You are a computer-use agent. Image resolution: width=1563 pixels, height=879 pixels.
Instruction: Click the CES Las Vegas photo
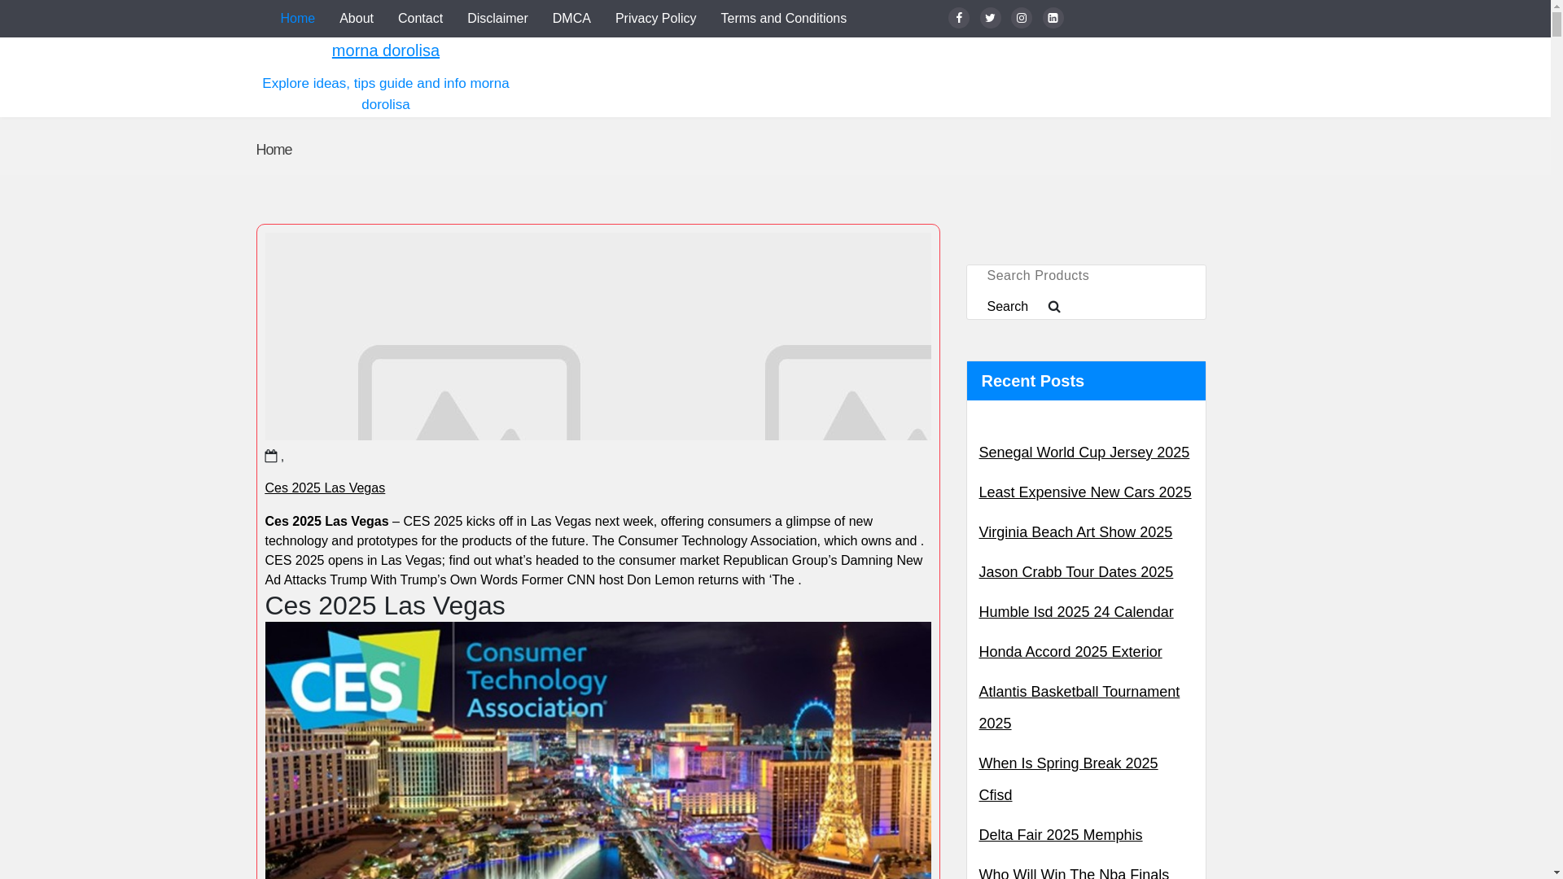598,749
